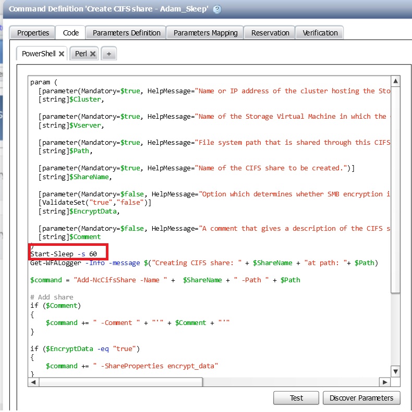Add a new language tab with plus
This screenshot has height=412, width=412.
108,54
